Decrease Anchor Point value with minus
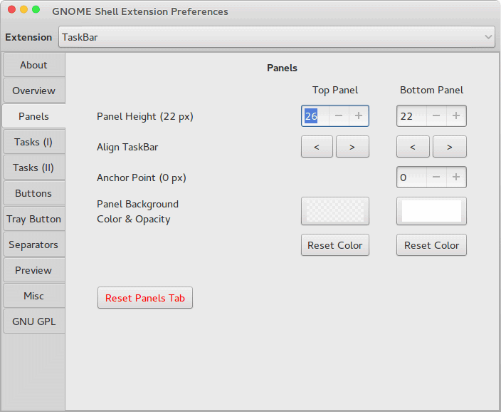The image size is (501, 412). tap(436, 177)
